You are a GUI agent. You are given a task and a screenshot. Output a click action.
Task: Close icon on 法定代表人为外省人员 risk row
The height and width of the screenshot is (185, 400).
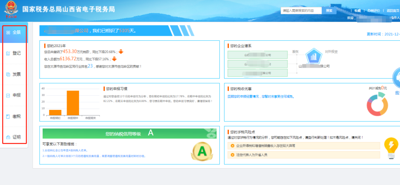(x=232, y=155)
